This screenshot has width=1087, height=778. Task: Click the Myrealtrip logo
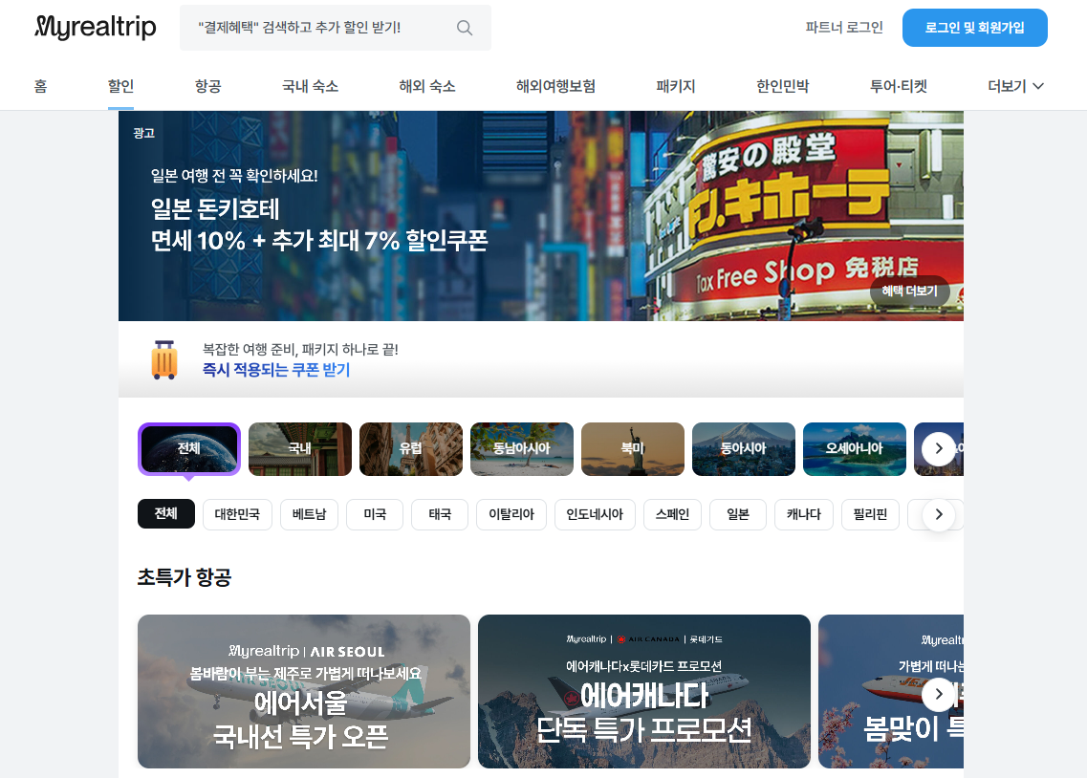point(96,27)
